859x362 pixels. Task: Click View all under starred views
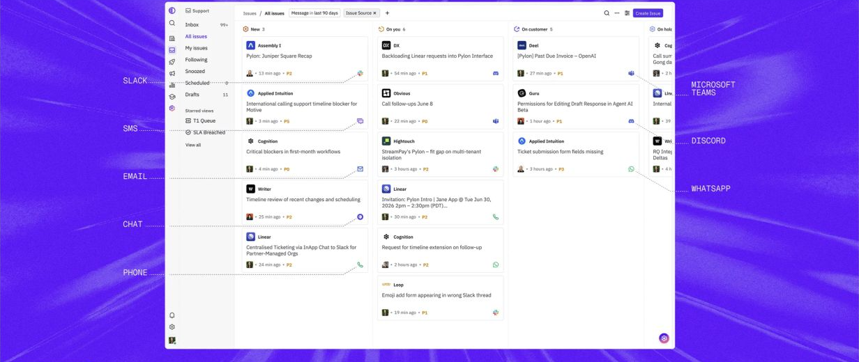coord(193,145)
